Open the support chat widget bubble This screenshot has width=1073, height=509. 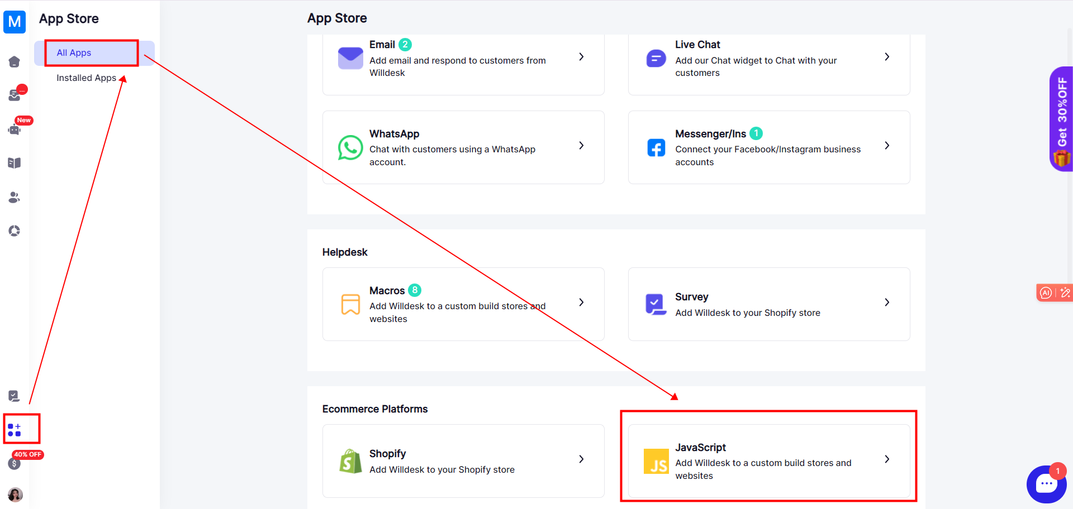1046,484
